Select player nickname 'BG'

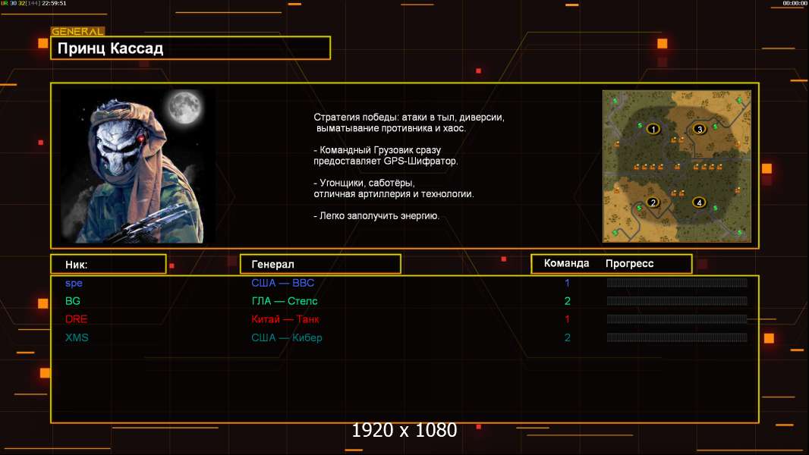(73, 301)
